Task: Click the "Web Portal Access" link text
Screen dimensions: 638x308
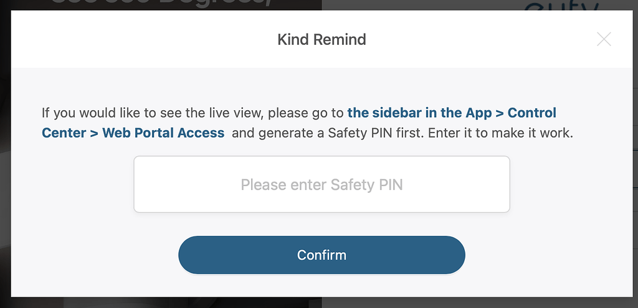Action: (163, 133)
